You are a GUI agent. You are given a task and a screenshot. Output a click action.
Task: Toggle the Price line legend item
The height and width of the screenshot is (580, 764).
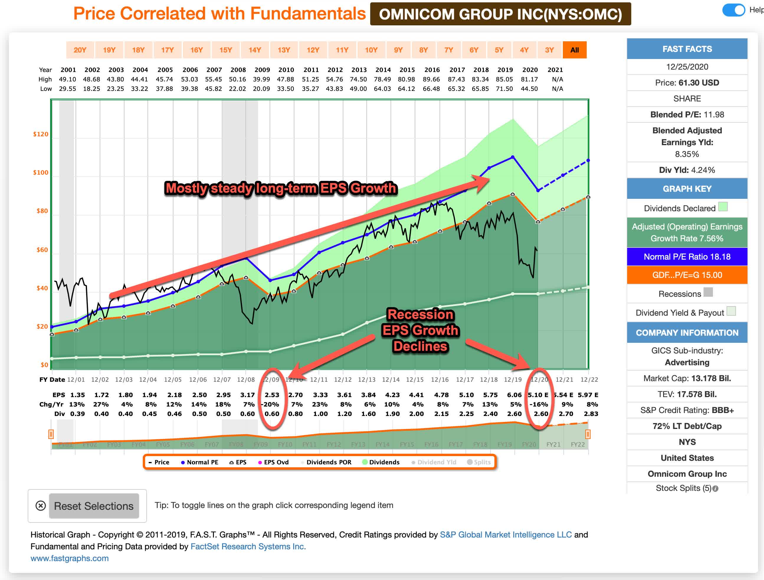coord(159,462)
